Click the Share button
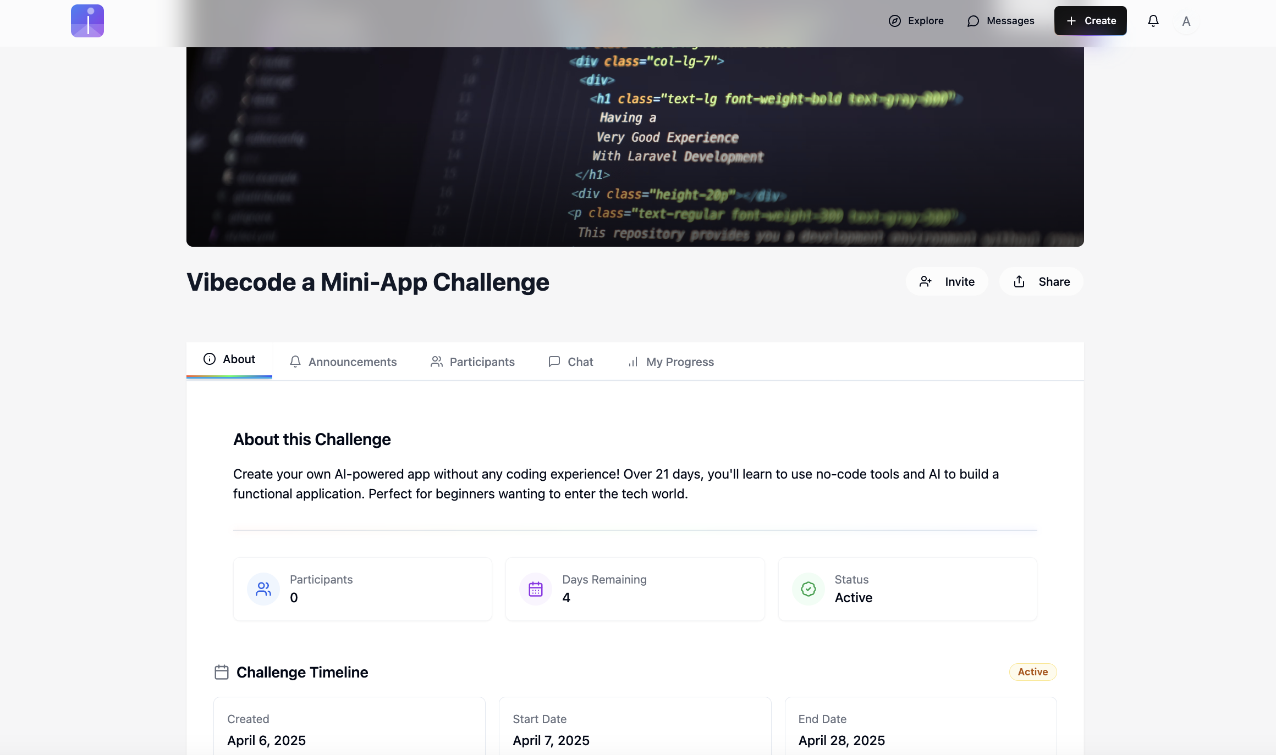1276x755 pixels. click(x=1041, y=281)
